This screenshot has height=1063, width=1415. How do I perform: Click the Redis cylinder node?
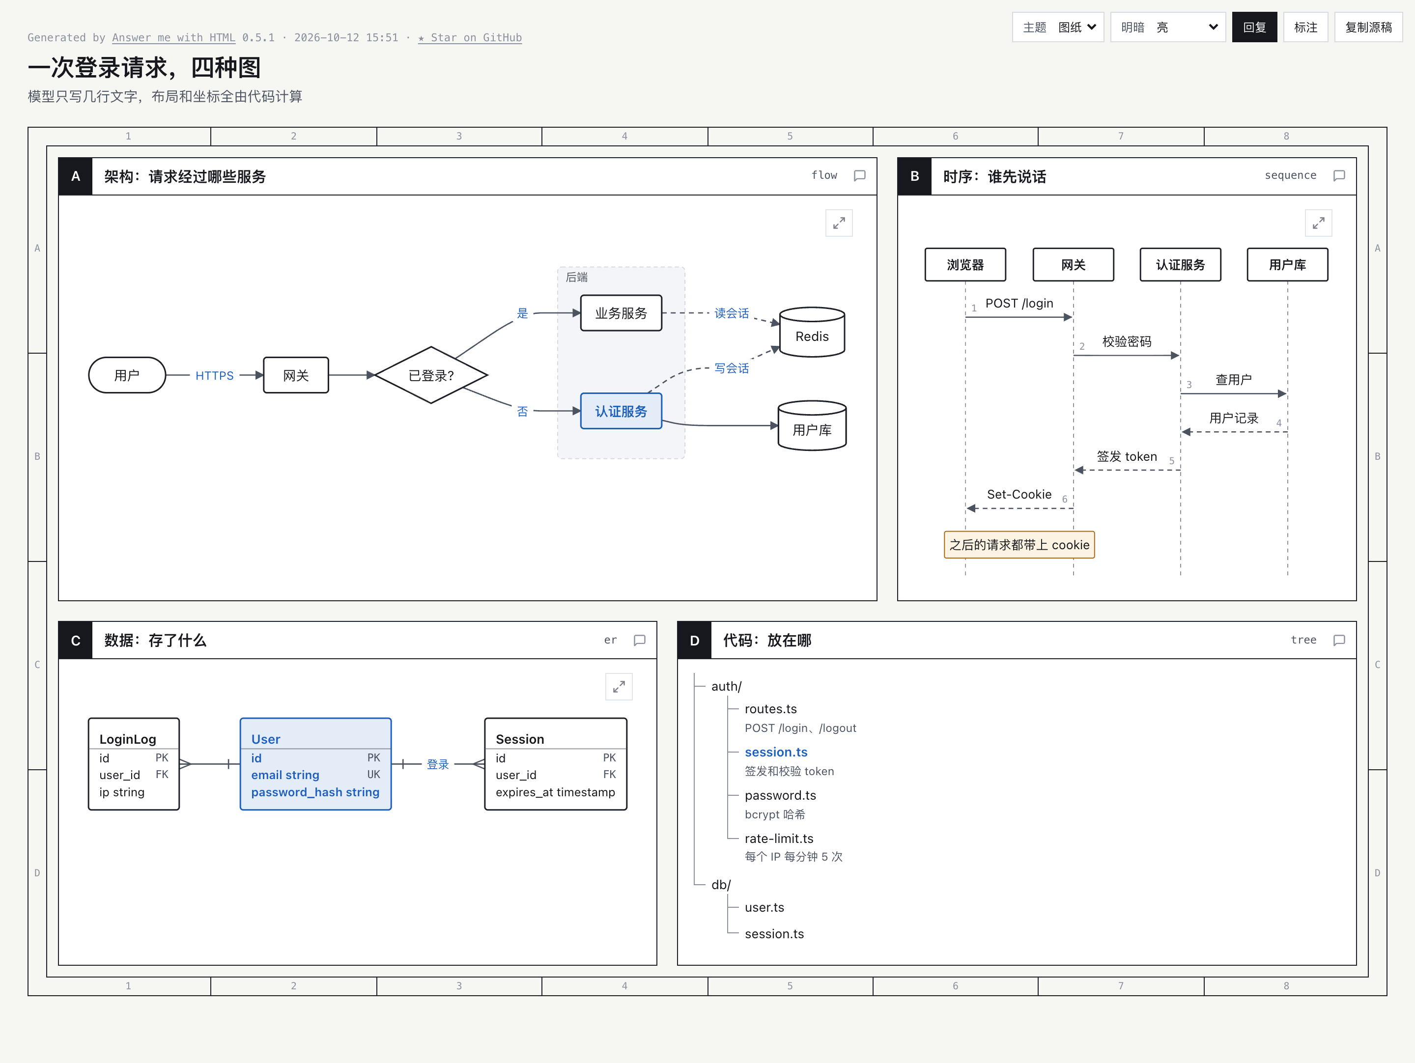[812, 332]
